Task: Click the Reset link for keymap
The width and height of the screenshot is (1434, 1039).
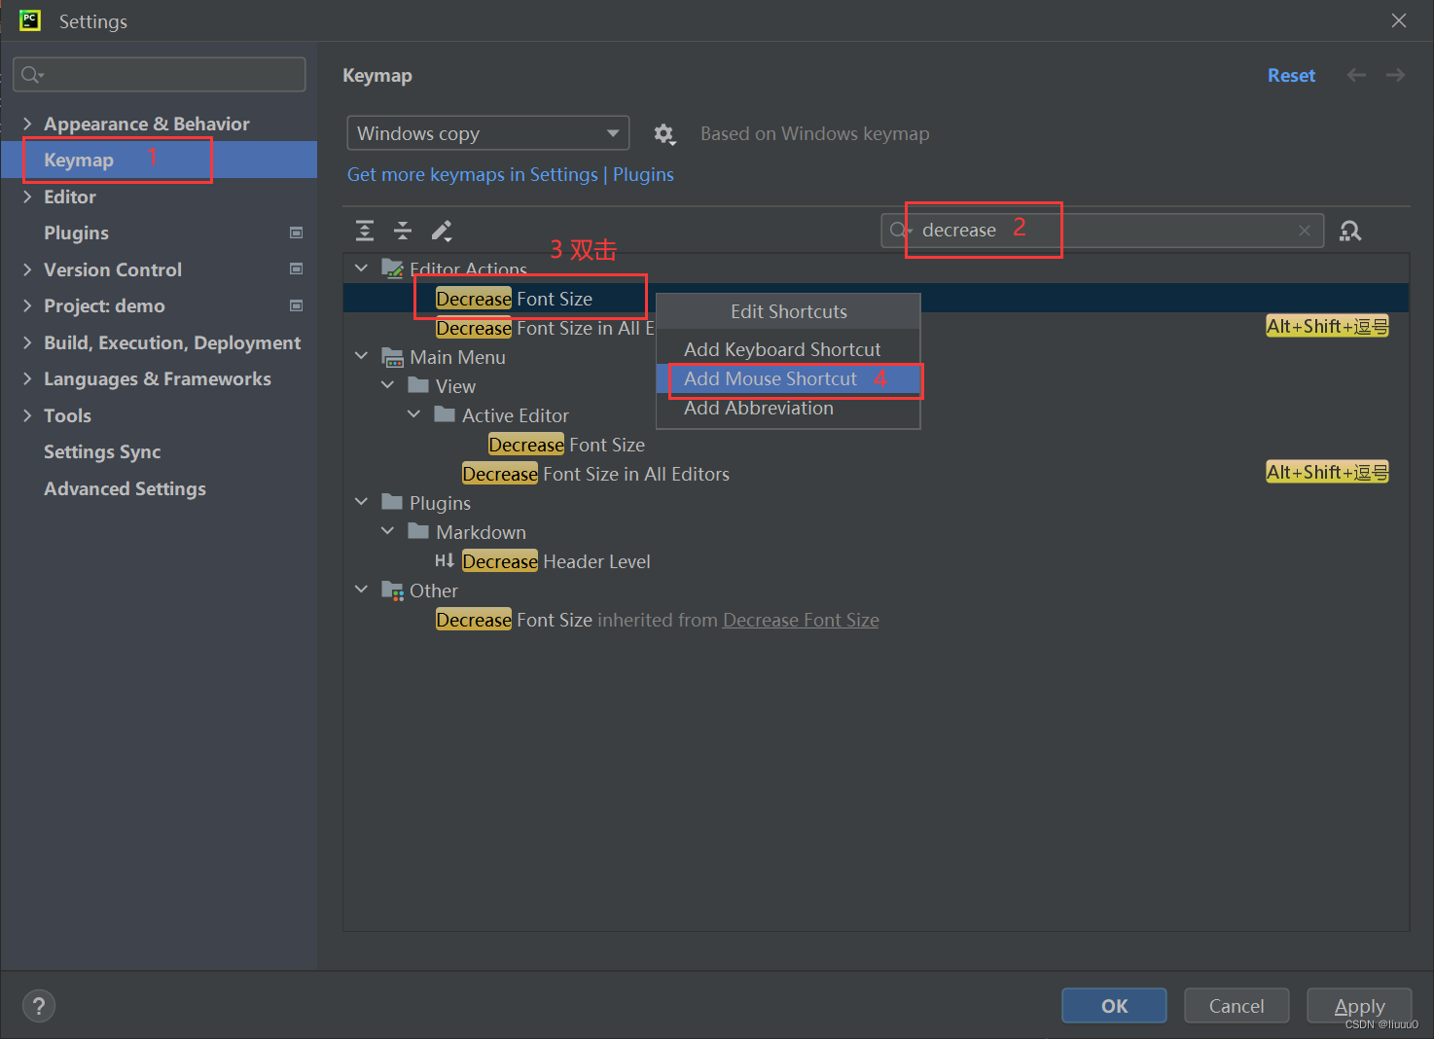Action: [x=1291, y=74]
